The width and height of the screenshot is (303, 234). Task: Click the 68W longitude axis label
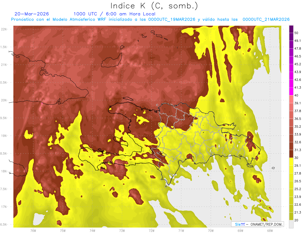[270, 230]
